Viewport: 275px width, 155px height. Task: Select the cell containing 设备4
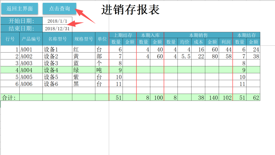[57, 70]
